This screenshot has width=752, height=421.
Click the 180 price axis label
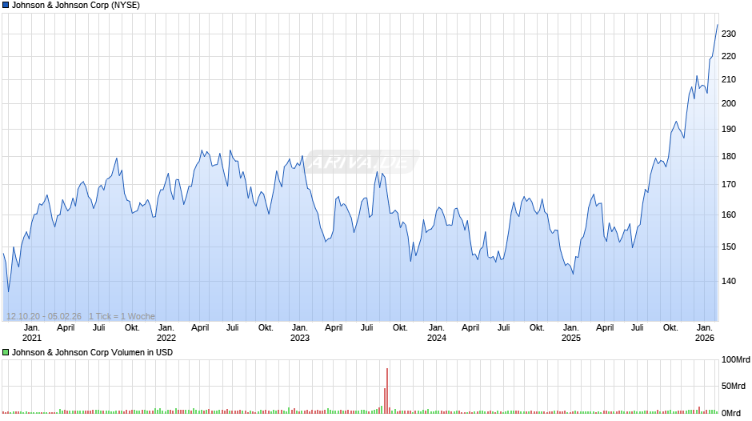point(729,157)
